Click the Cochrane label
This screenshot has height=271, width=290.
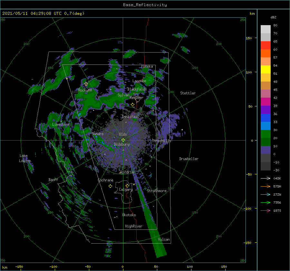tap(105, 180)
